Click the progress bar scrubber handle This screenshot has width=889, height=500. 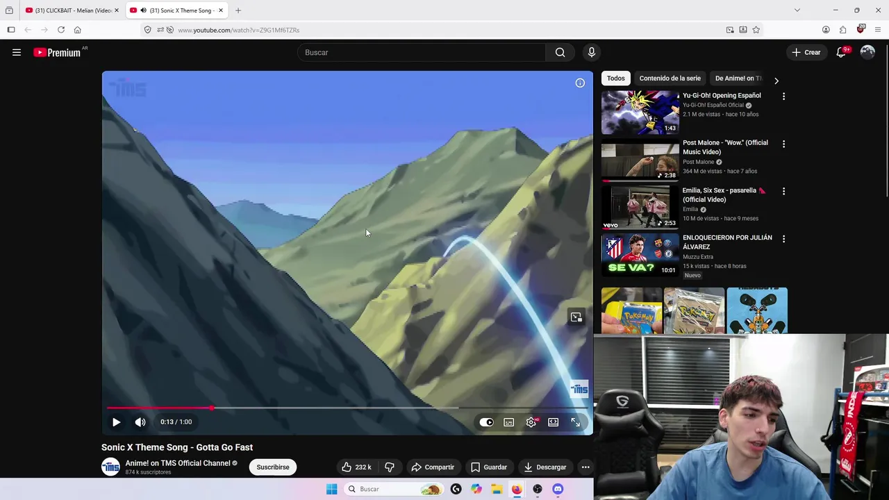point(211,408)
